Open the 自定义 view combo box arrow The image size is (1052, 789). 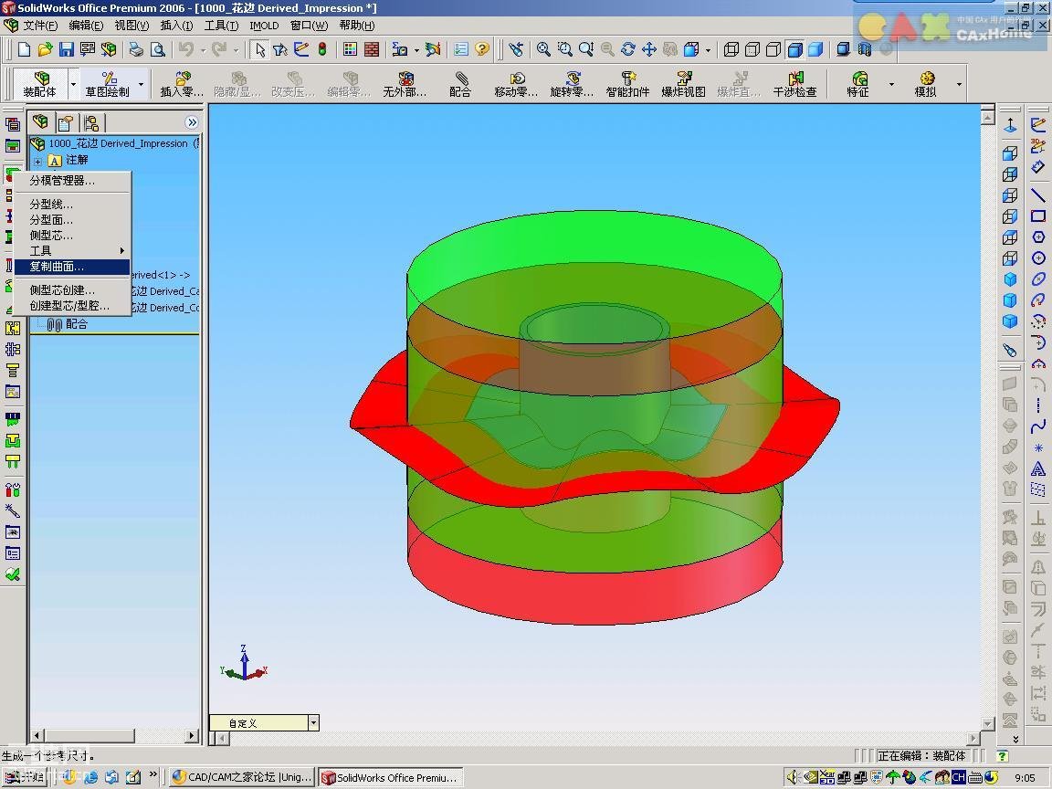pos(313,722)
